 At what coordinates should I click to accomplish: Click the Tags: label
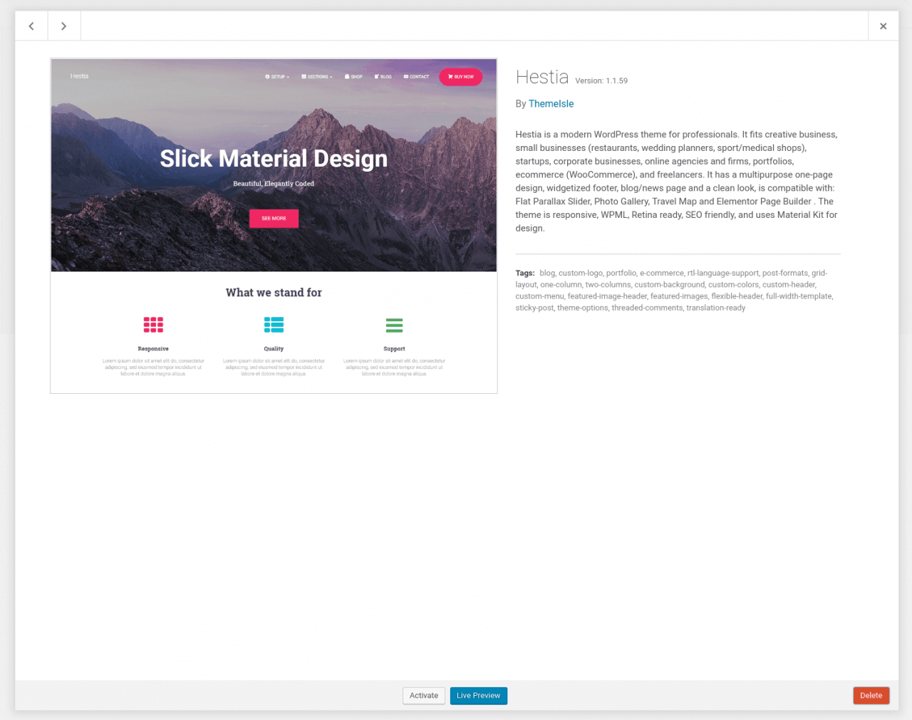pos(525,273)
